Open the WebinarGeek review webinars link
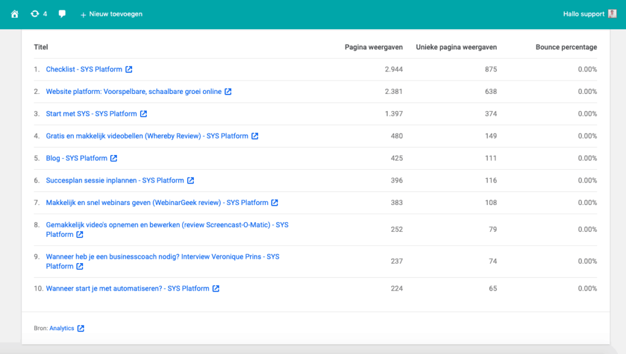This screenshot has height=354, width=626. coord(157,203)
